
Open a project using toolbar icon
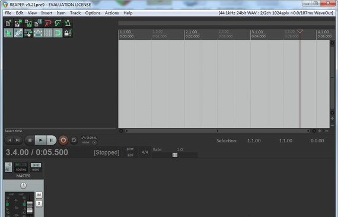coord(18,23)
